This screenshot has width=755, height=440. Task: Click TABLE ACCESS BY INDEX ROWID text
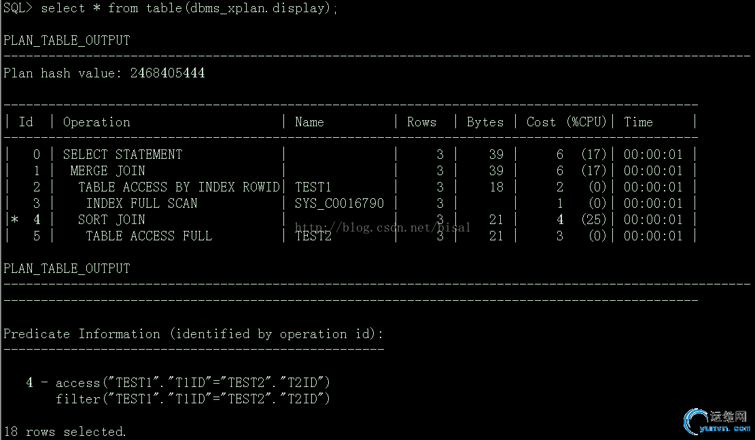(179, 187)
